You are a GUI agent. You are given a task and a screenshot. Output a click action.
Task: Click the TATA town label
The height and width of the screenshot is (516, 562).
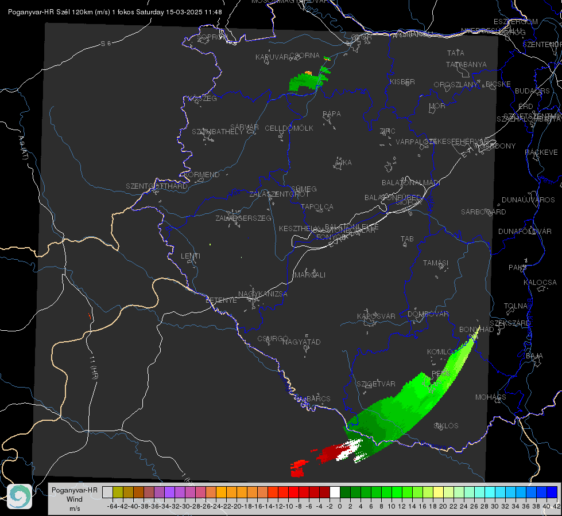[x=456, y=53]
